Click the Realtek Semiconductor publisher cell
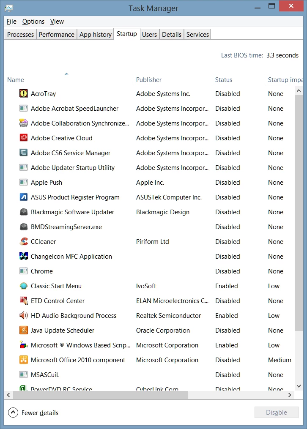Viewport: 307px width, 429px height. coord(168,315)
